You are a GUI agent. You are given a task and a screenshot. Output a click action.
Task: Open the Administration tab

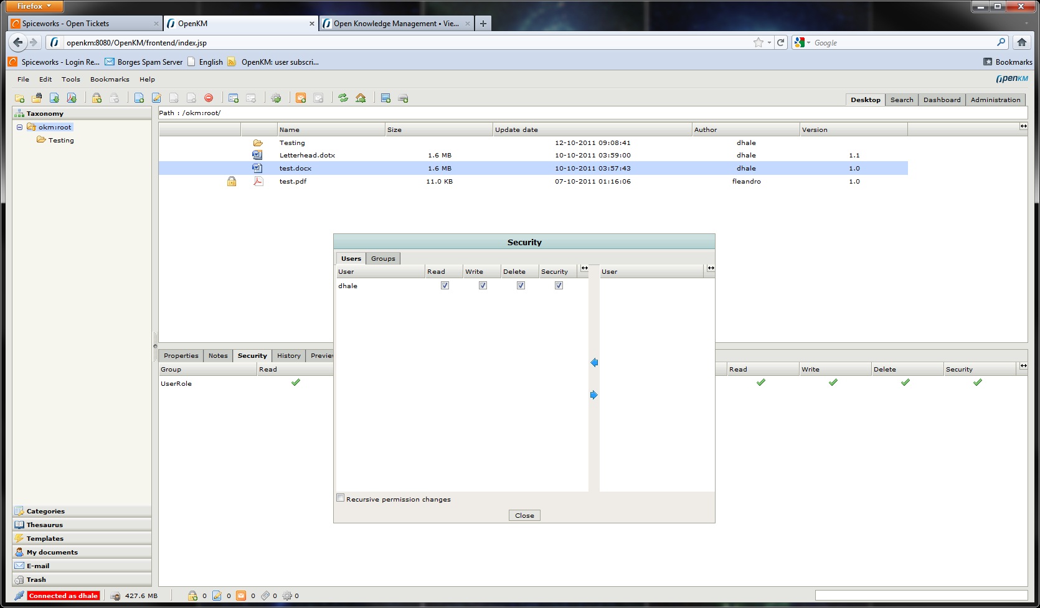[x=995, y=100]
